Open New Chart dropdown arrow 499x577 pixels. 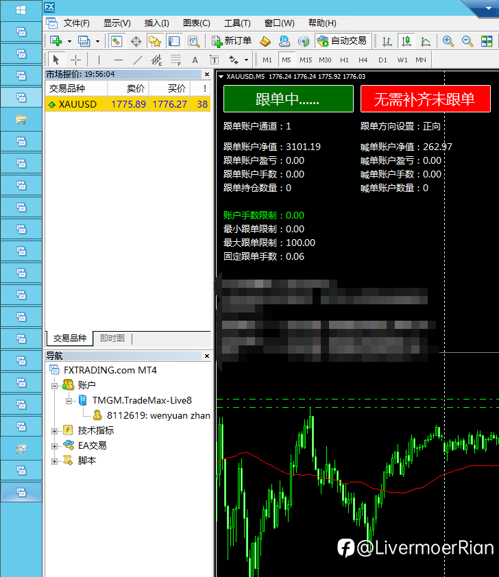[x=69, y=41]
